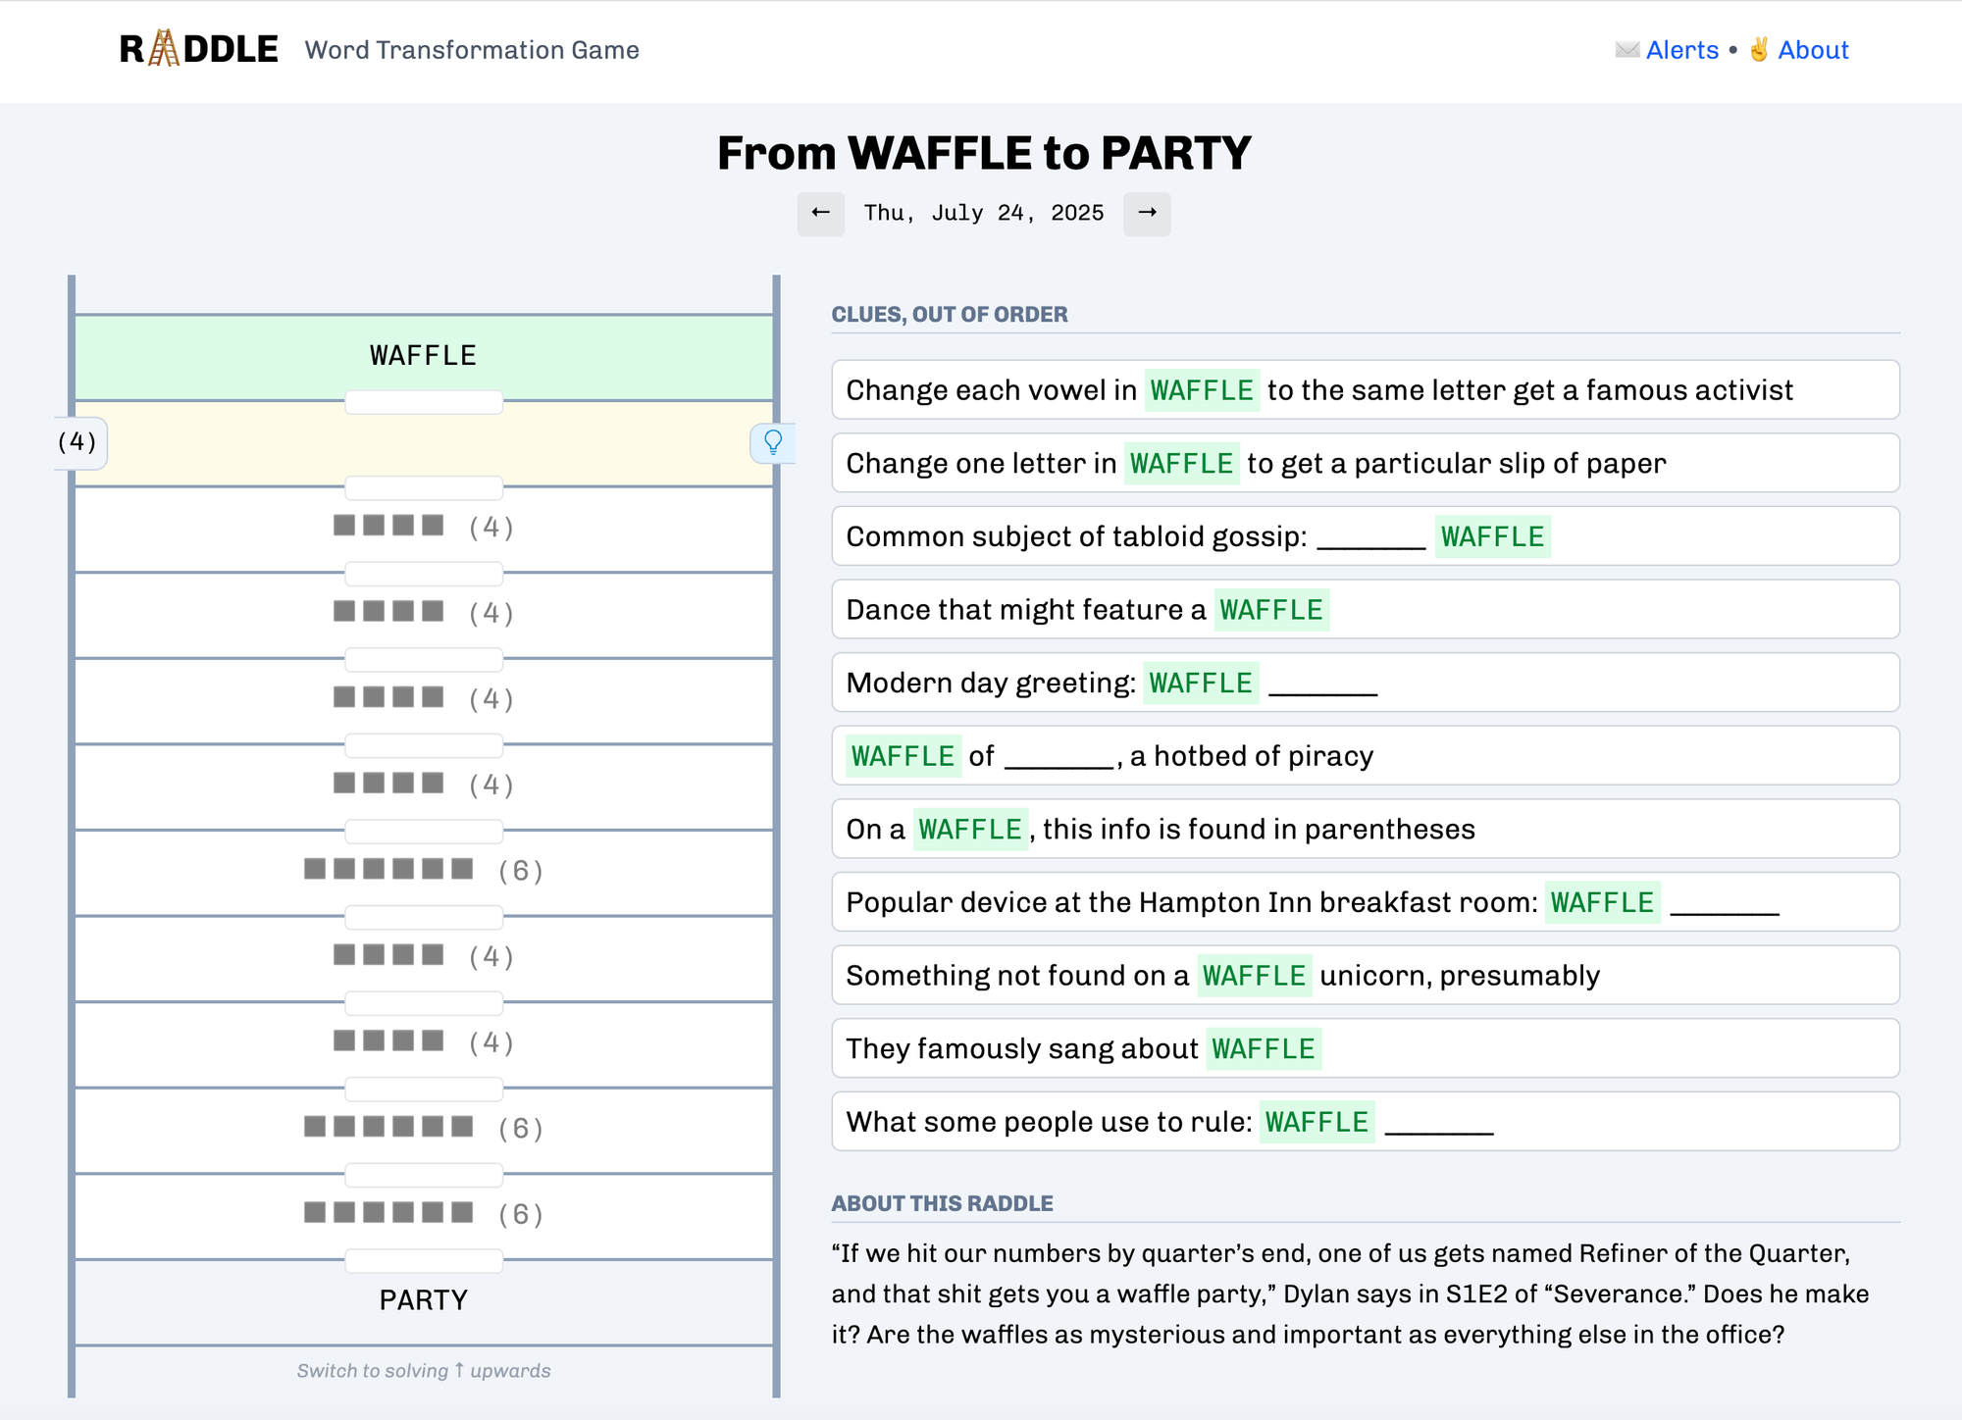Select the highlighted yellow answer row

coord(424,443)
